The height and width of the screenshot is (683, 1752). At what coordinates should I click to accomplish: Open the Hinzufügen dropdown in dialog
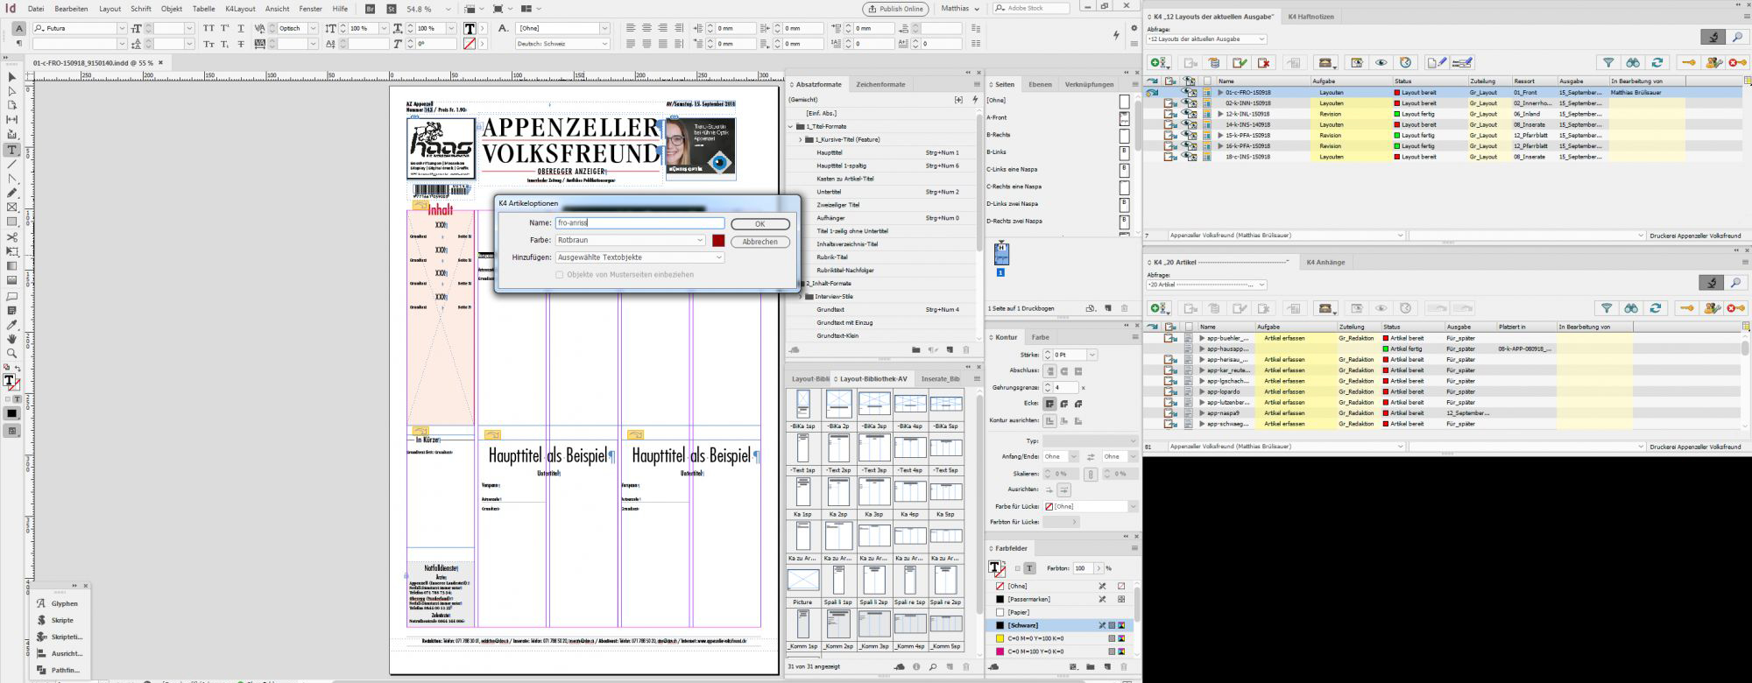click(x=639, y=257)
